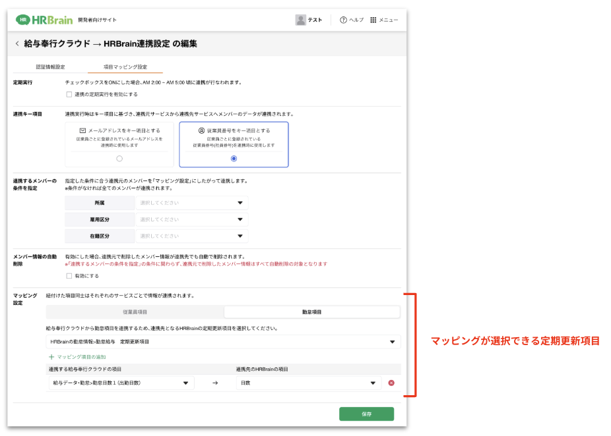
Task: Click the plus icon to add mapping item
Action: [51, 356]
